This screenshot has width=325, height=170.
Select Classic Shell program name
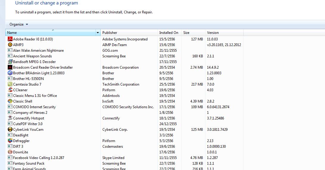[23, 101]
